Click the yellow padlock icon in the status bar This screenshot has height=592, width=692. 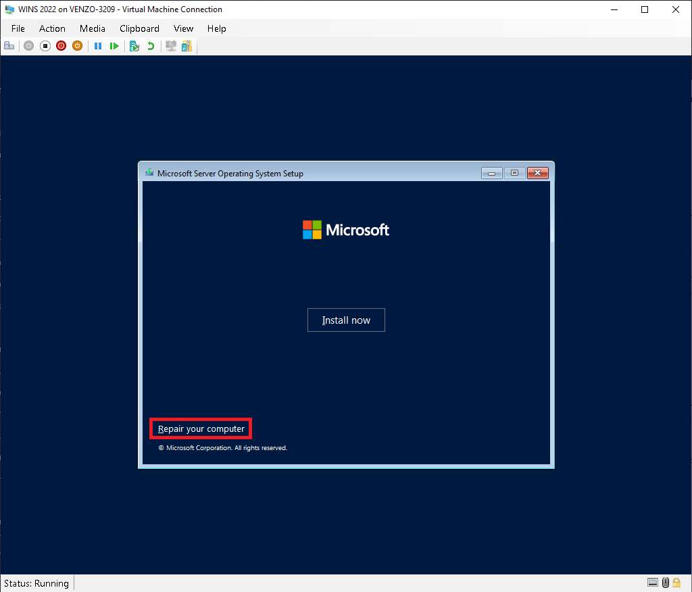point(676,583)
